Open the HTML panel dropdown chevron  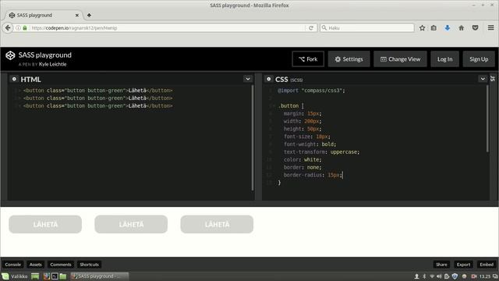248,79
